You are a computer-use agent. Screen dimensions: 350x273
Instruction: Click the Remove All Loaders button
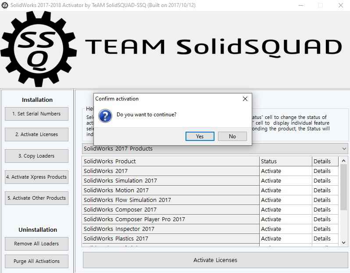(x=36, y=244)
